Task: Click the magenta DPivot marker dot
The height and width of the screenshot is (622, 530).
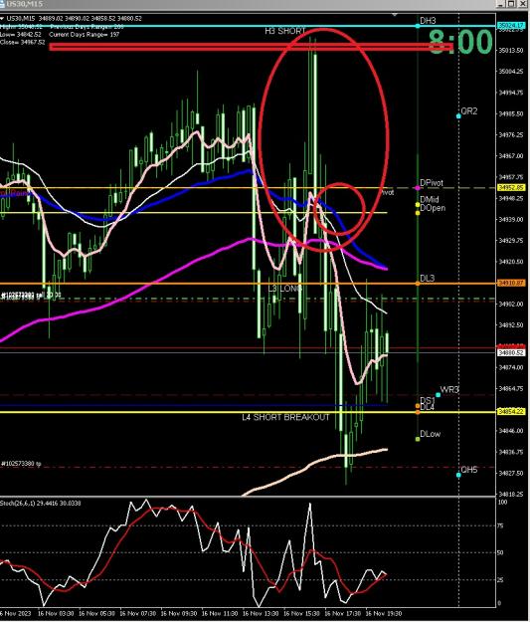Action: click(418, 188)
